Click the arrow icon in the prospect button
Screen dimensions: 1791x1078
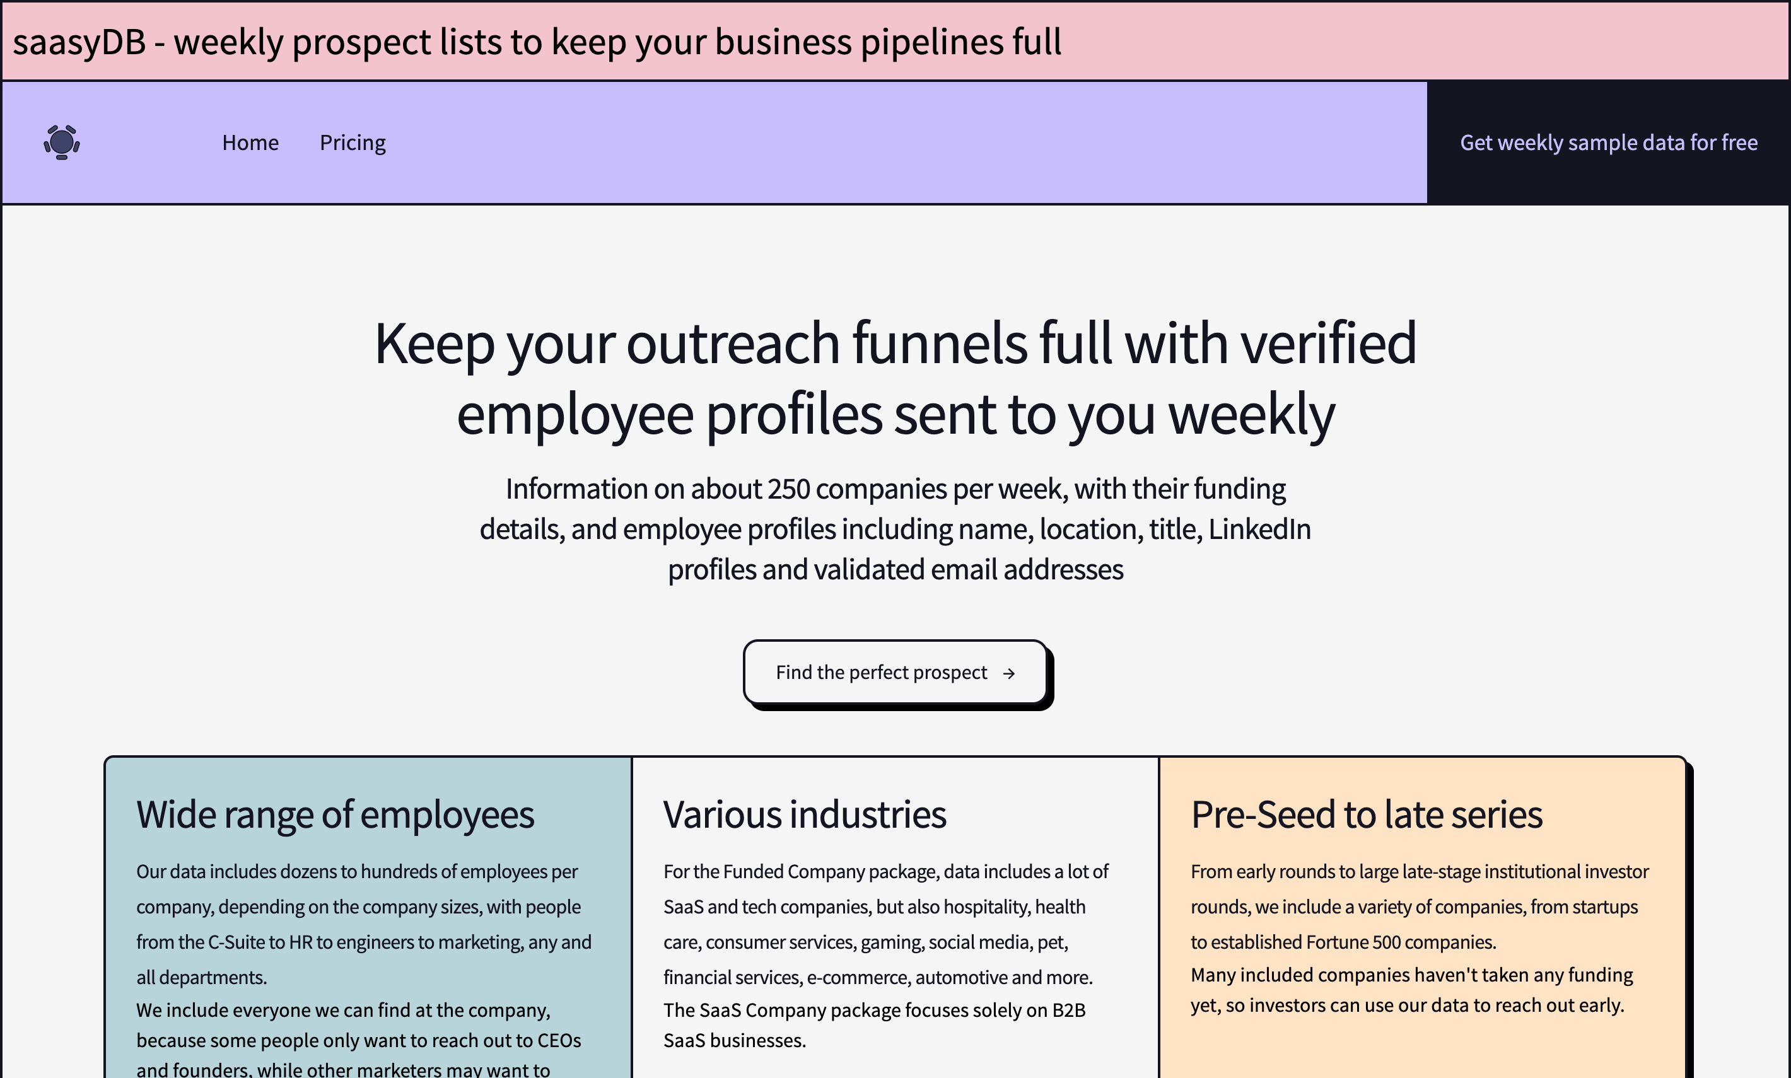pos(1008,673)
